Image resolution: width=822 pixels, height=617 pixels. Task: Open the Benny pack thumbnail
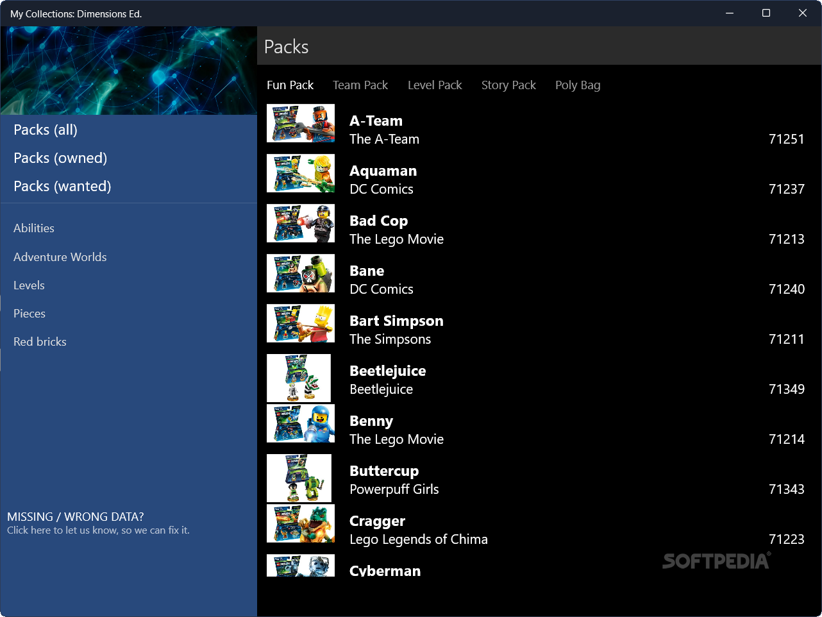[x=301, y=423]
